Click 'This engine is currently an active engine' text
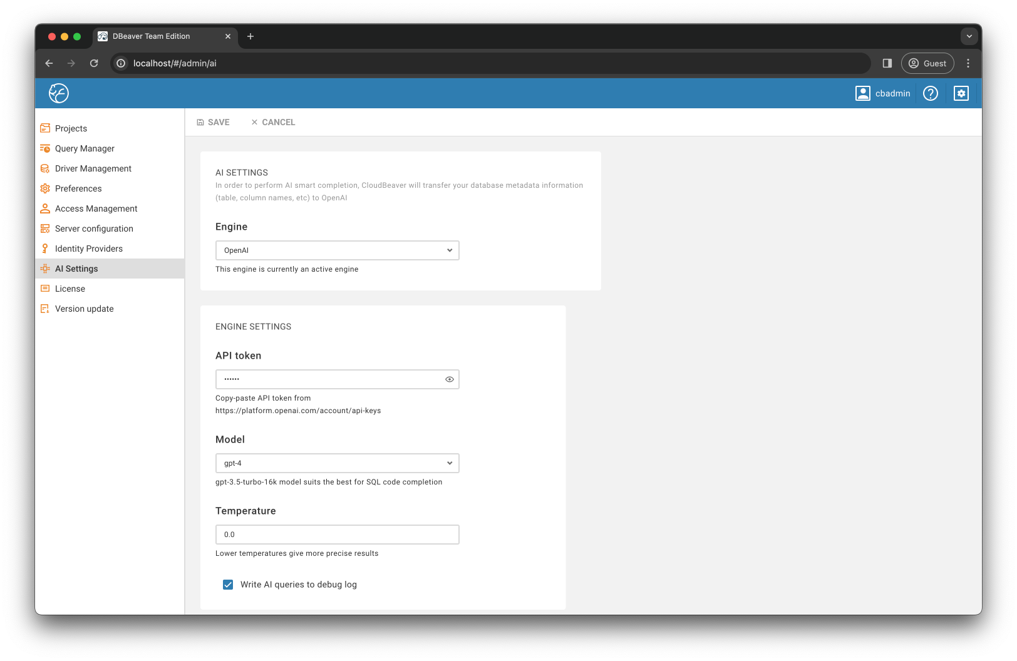 287,269
